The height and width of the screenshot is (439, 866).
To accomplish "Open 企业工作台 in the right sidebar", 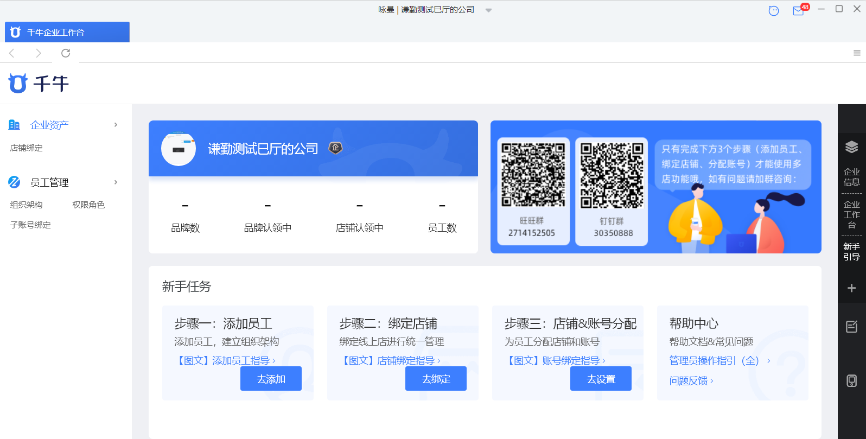I will pyautogui.click(x=851, y=214).
